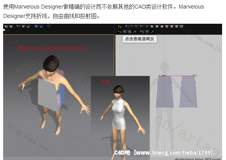The image size is (226, 160).
Task: Click the flat grey cloth panel on the avatar
Action: point(47,95)
